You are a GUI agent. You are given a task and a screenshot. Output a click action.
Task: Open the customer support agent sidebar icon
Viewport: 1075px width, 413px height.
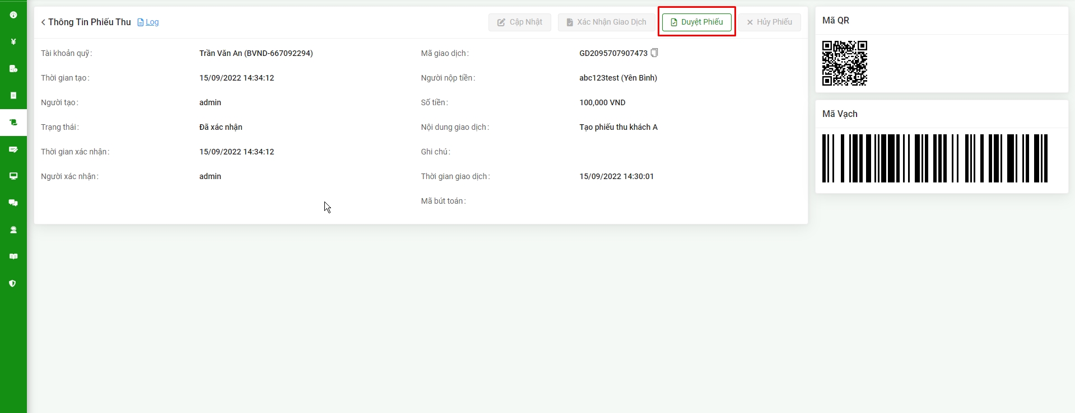[13, 230]
